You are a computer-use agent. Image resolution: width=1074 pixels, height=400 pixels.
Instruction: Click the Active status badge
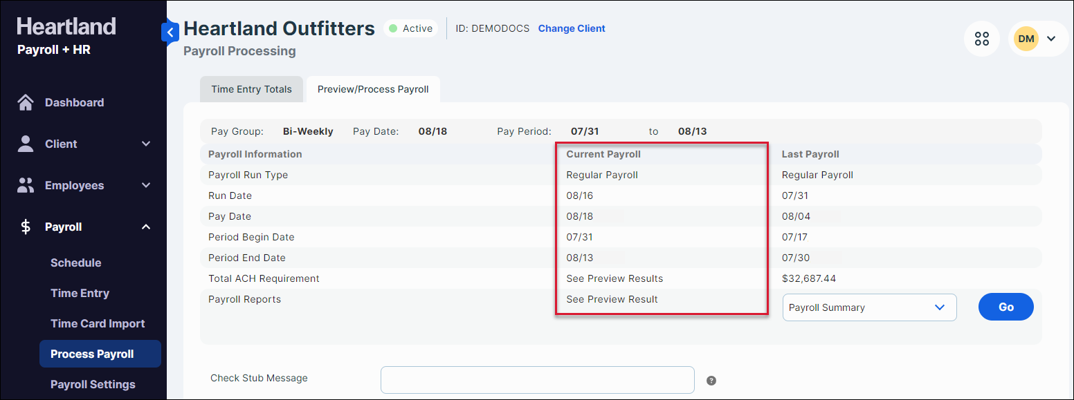coord(411,28)
